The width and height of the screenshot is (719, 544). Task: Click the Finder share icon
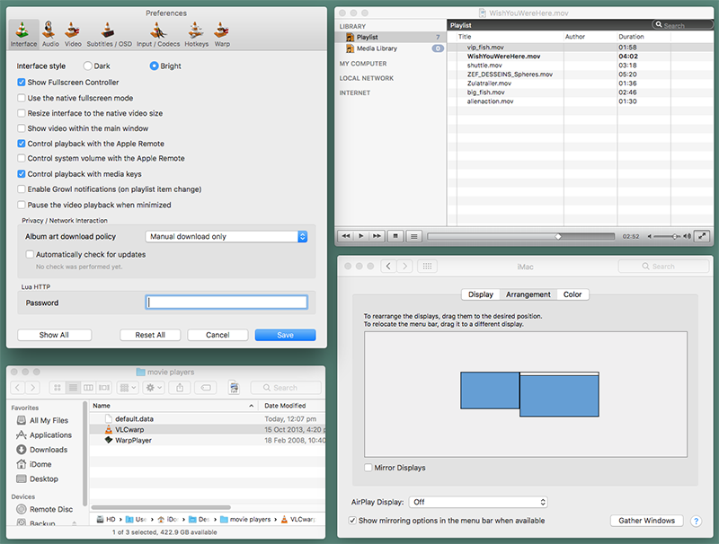(x=180, y=388)
